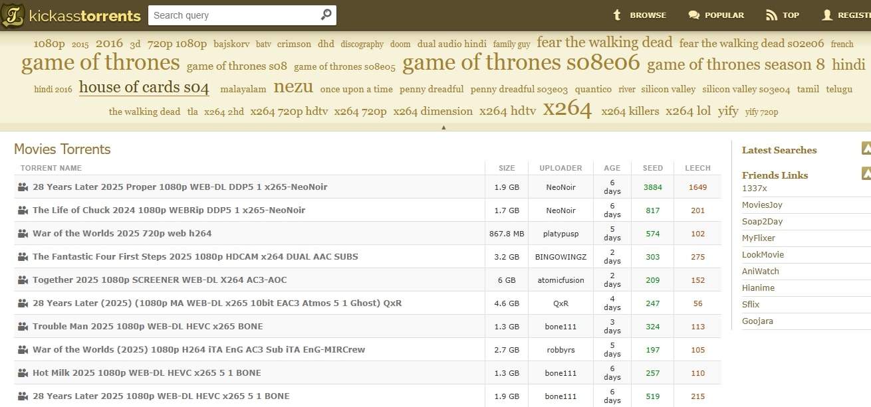Open uploader atomicfusion profile
The image size is (871, 407).
[560, 280]
